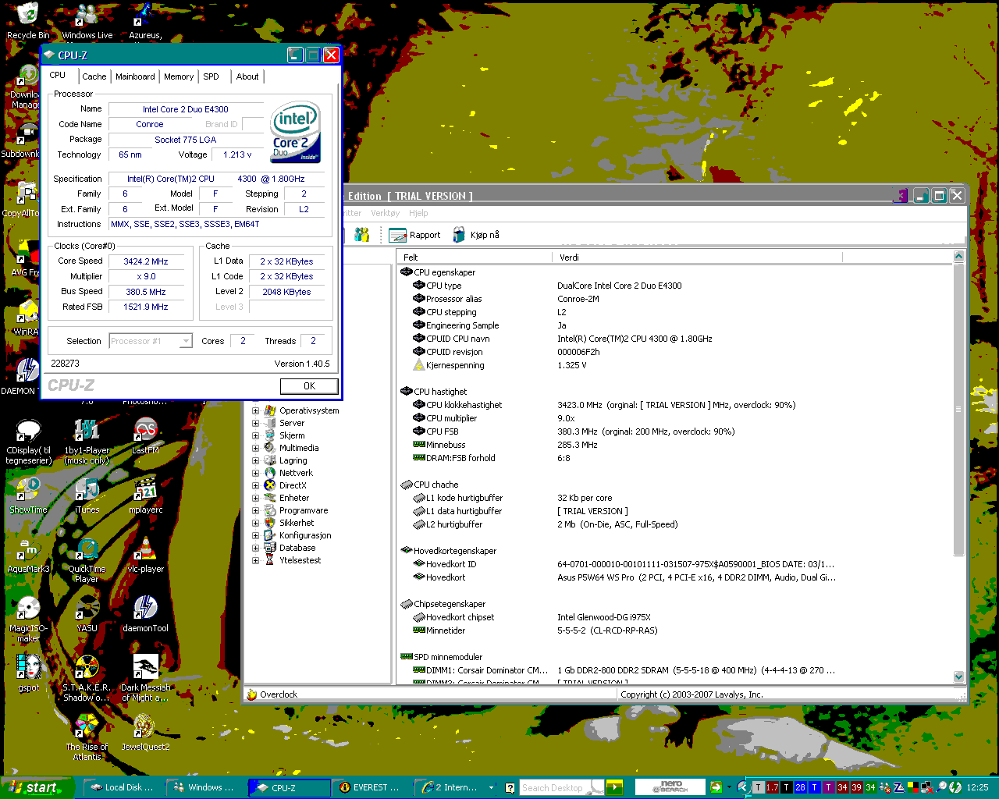Expand Multimedia tree node

pos(255,448)
